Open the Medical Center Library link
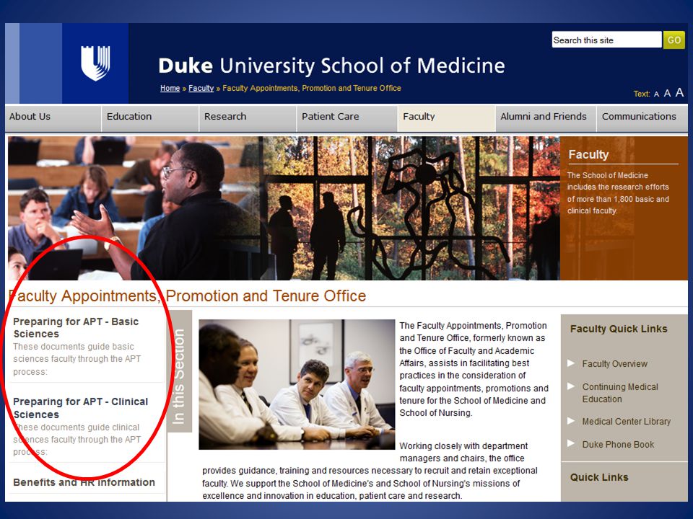The width and height of the screenshot is (693, 519). coord(627,422)
